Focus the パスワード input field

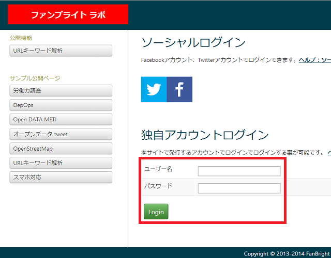coord(239,188)
